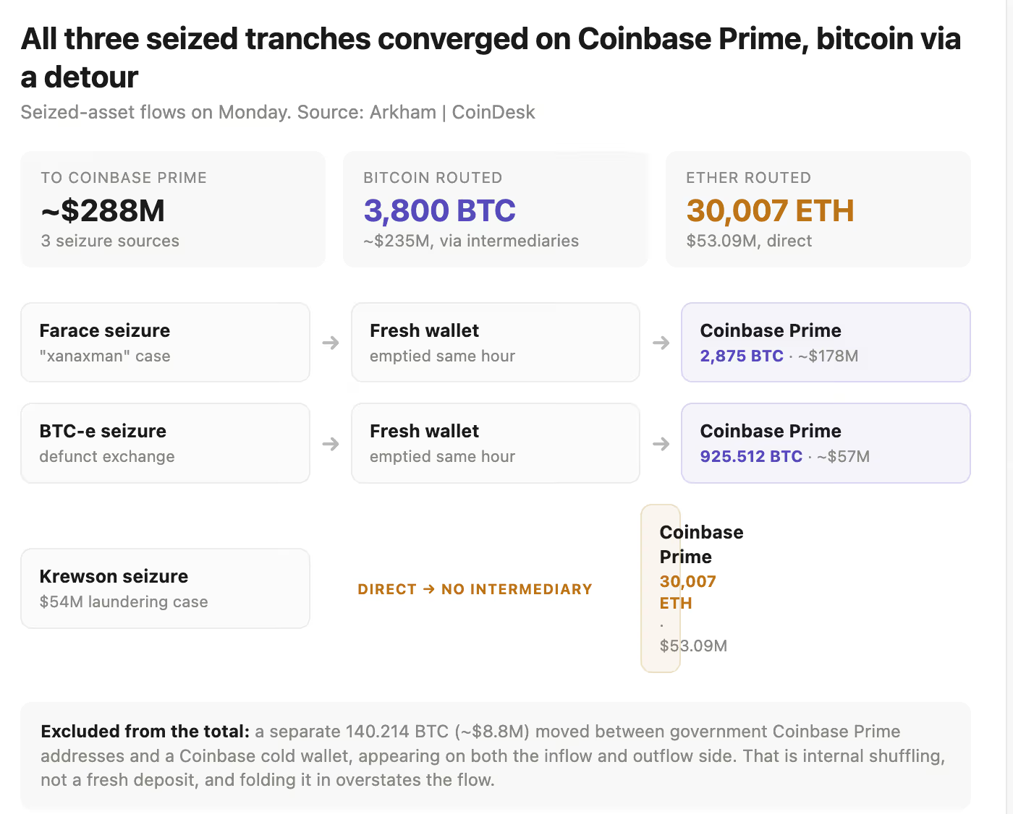Image resolution: width=1013 pixels, height=814 pixels.
Task: Select the Farace seizure card
Action: click(x=166, y=343)
